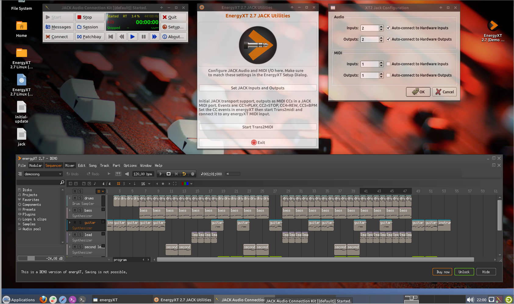Expand the bass track
Image resolution: width=514 pixels, height=304 pixels.
tap(70, 210)
